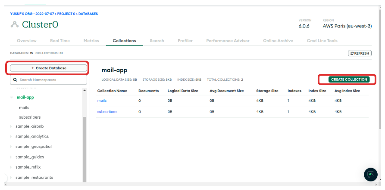This screenshot has height=190, width=385.
Task: Go to the Performance Advisor tab
Action: pos(228,41)
